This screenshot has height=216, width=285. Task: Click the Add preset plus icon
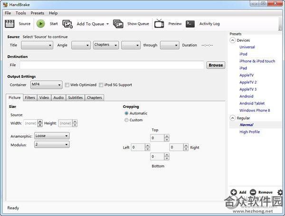[x=234, y=192]
